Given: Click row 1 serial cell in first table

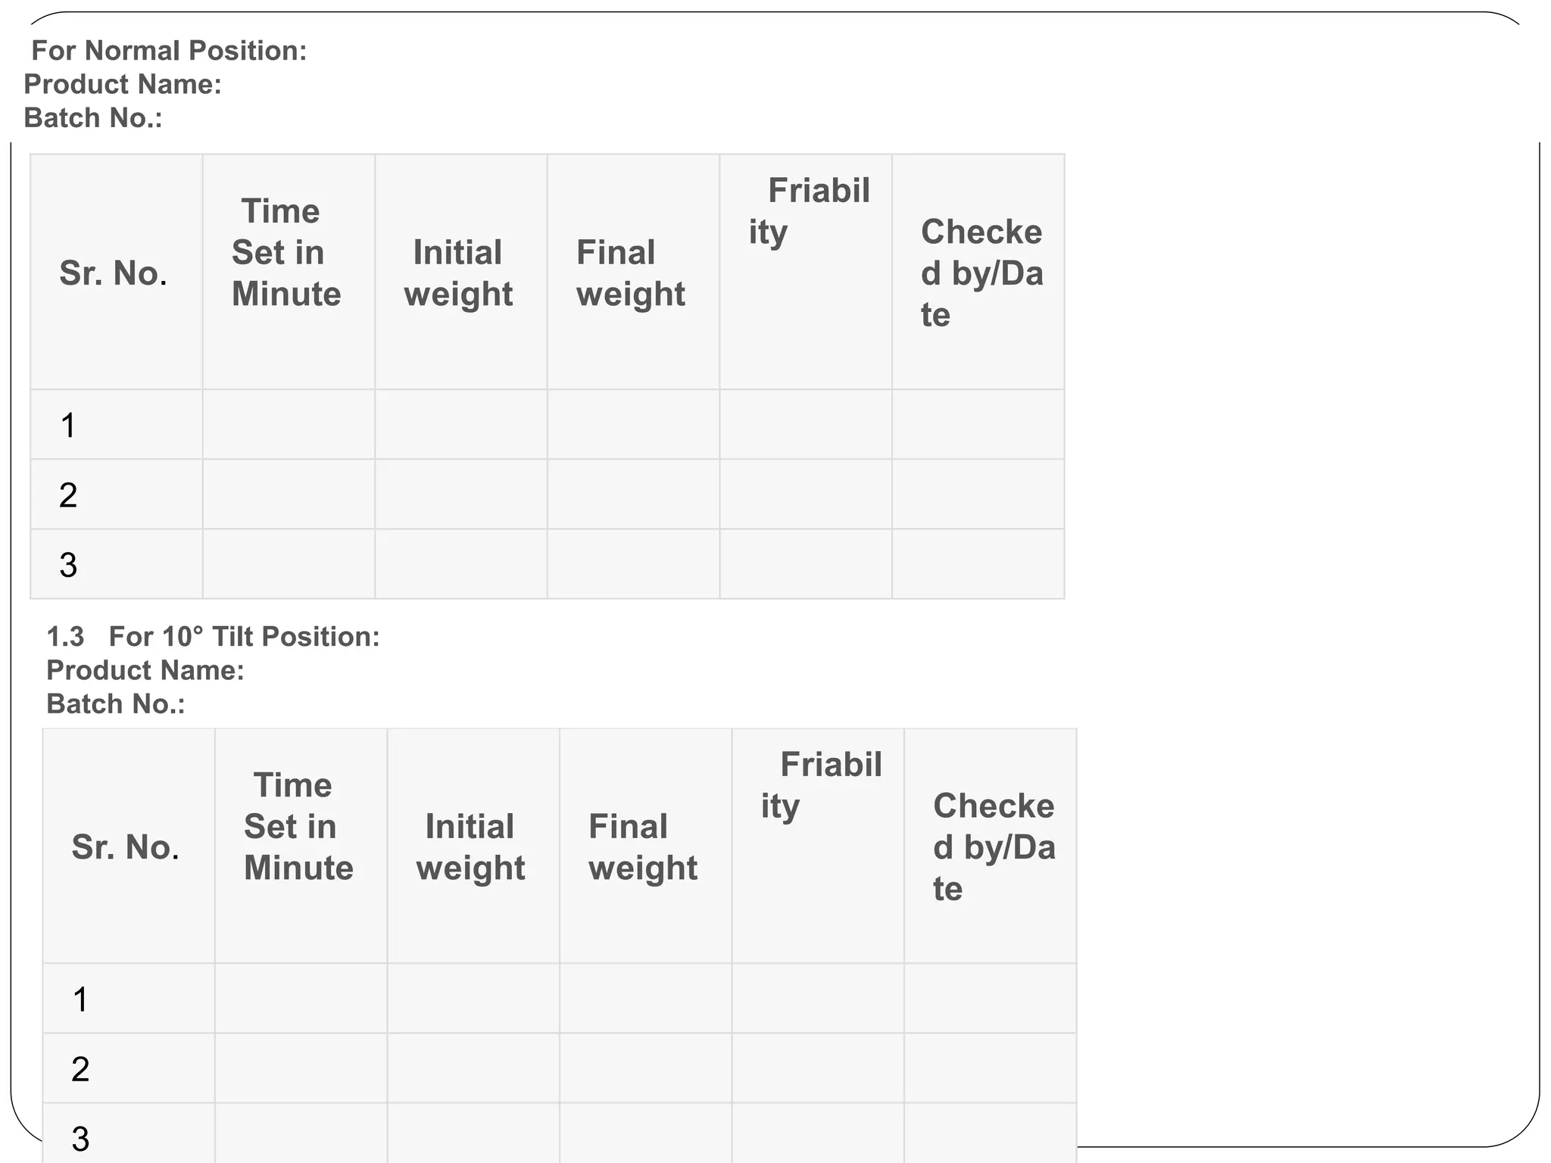Looking at the screenshot, I should 117,425.
